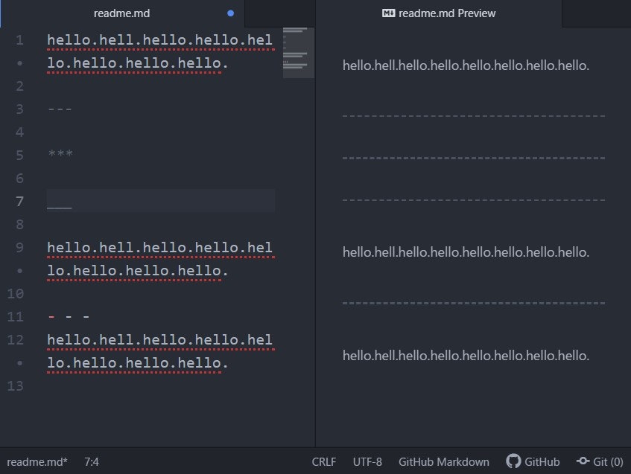Click the wrapped continuation text below line 1

[x=138, y=63]
